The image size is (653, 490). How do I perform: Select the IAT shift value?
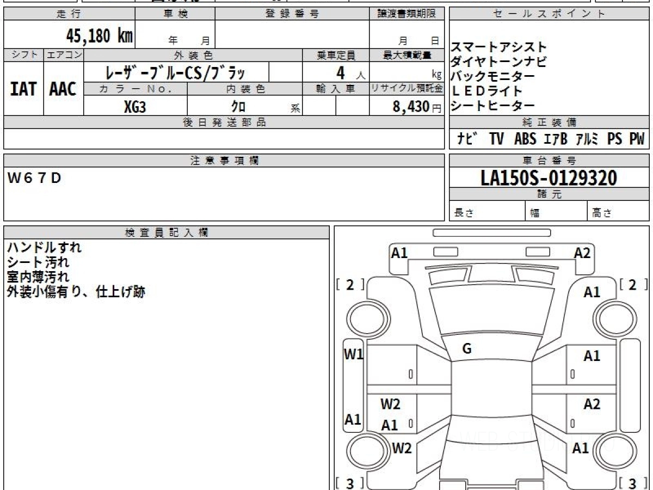click(23, 89)
